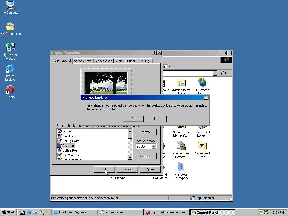Open Scanners and Cameras in Control Panel

[181, 150]
